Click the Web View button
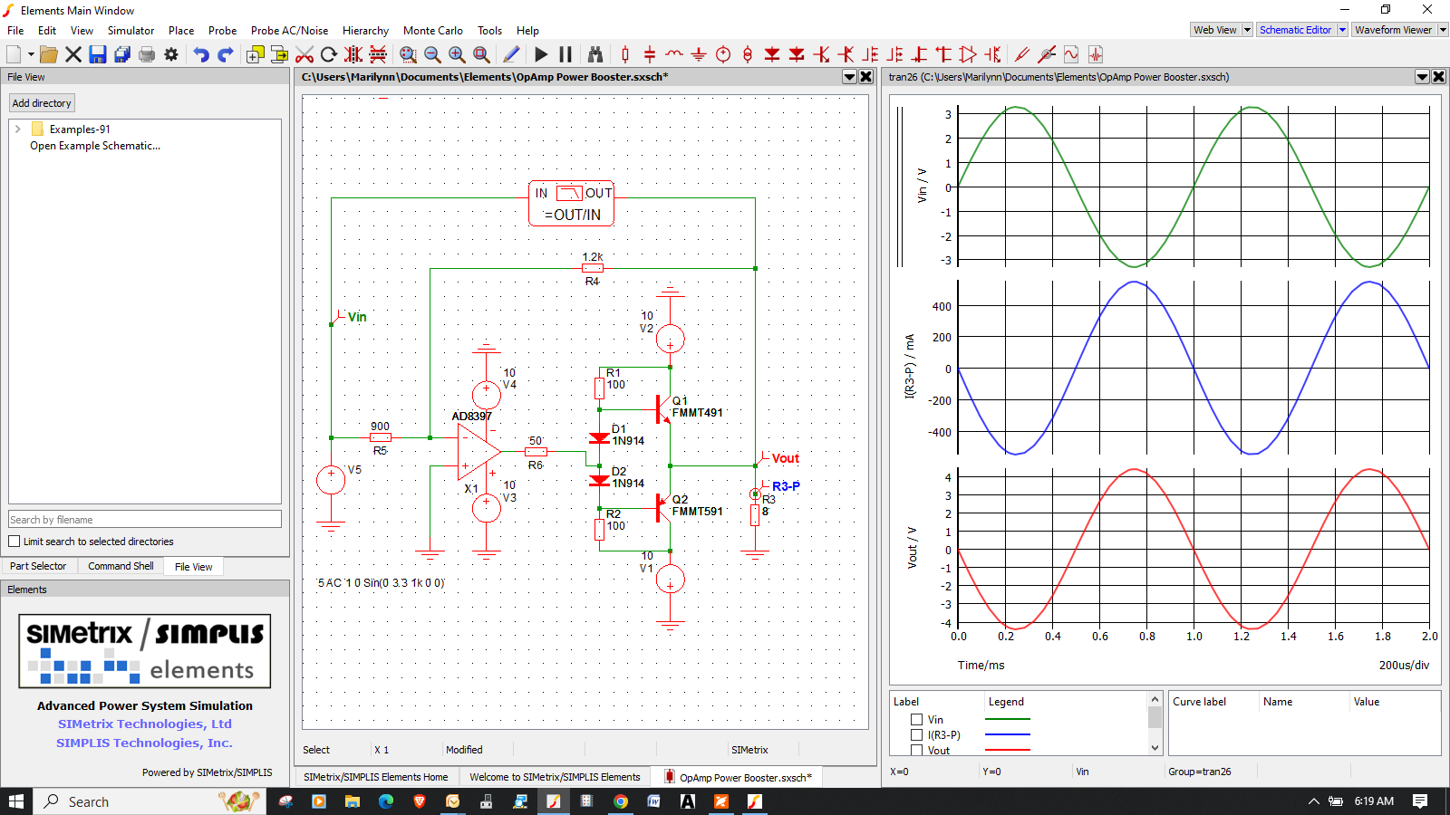Viewport: 1450px width, 815px height. coord(1215,30)
